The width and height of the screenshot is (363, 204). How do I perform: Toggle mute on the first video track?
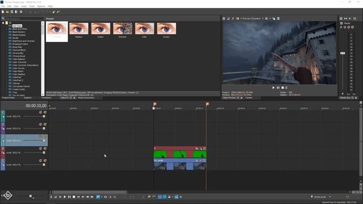tap(40, 112)
